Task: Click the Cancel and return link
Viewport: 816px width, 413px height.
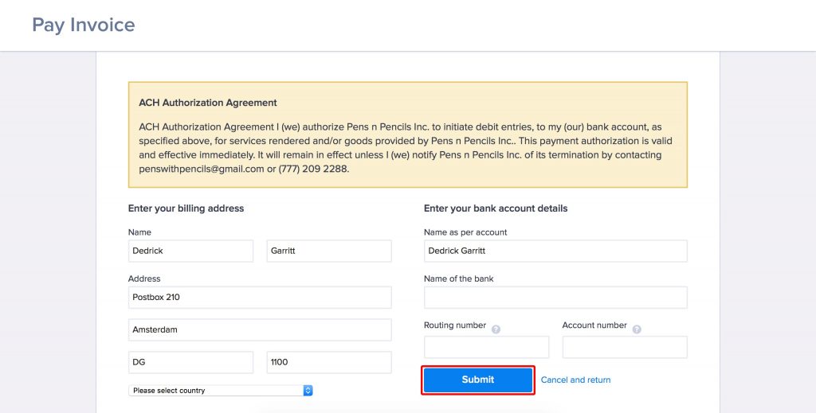Action: tap(575, 380)
